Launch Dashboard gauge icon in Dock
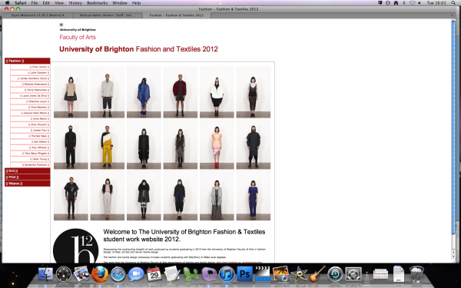This screenshot has height=288, width=461. pos(64,274)
